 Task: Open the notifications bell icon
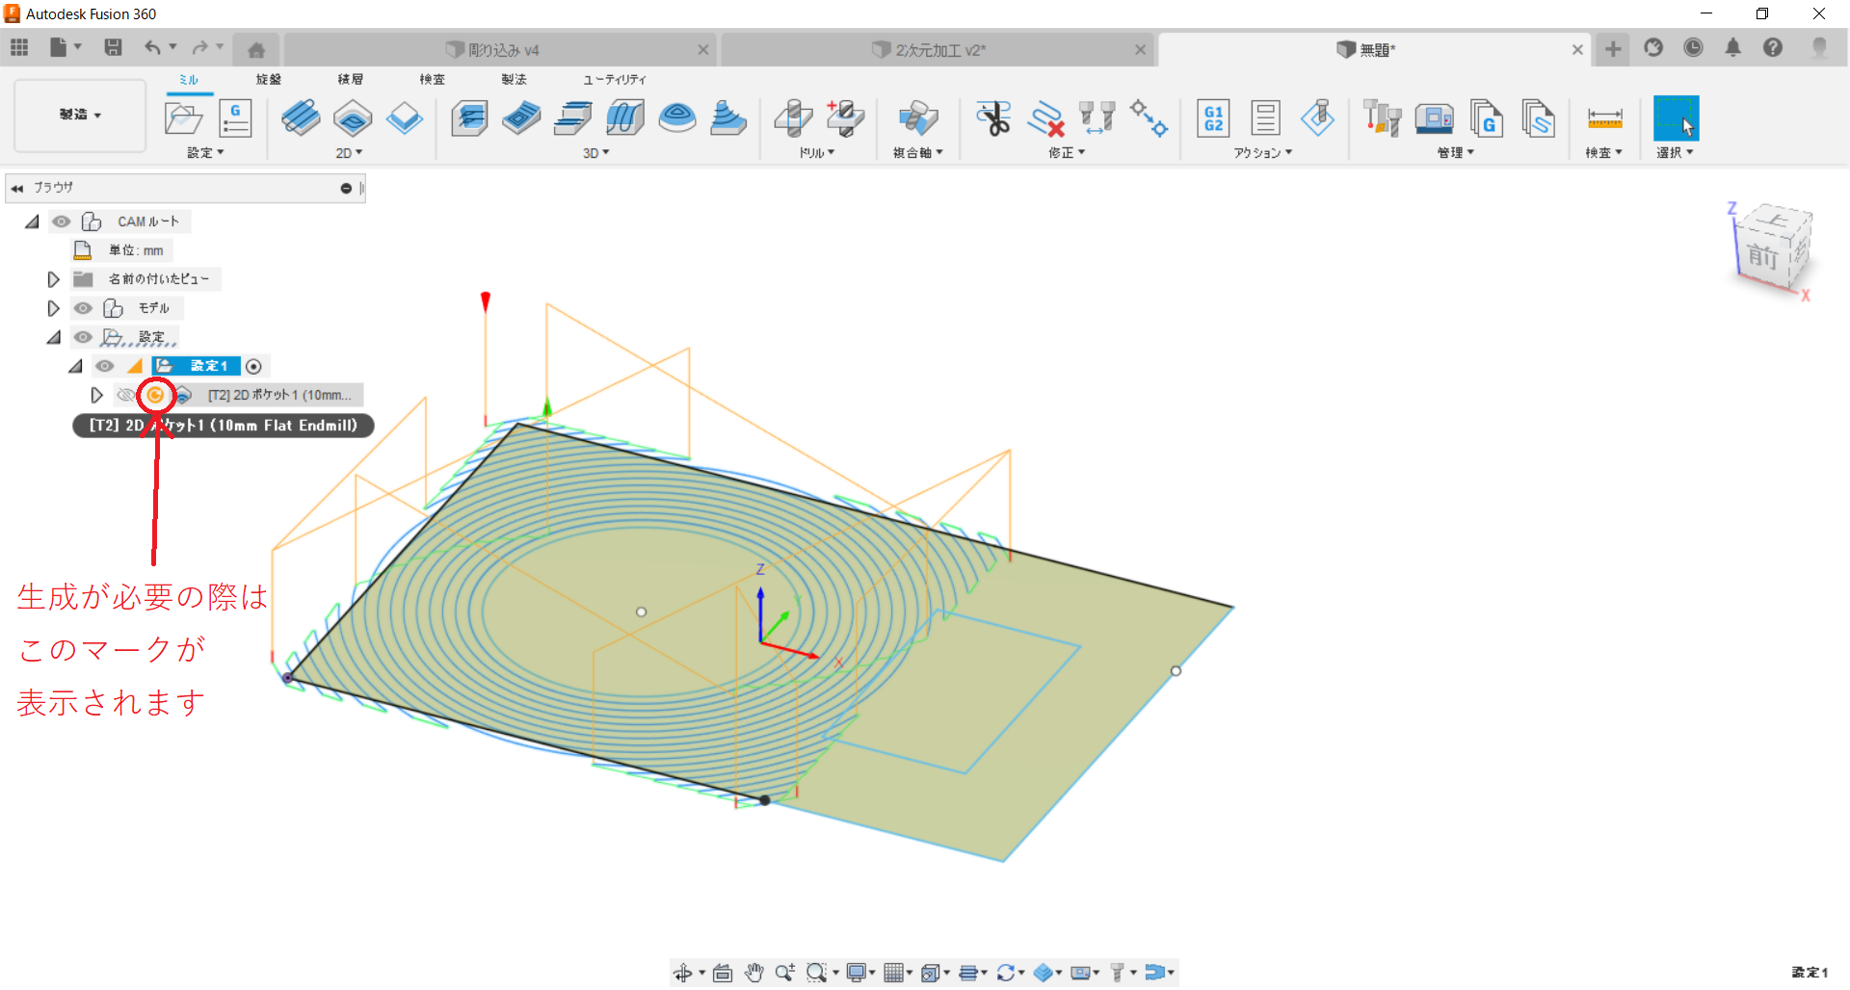pyautogui.click(x=1732, y=48)
